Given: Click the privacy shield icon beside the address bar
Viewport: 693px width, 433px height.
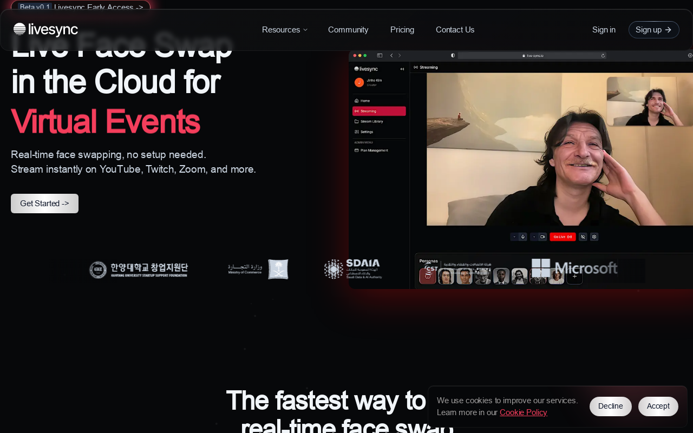Looking at the screenshot, I should [453, 55].
